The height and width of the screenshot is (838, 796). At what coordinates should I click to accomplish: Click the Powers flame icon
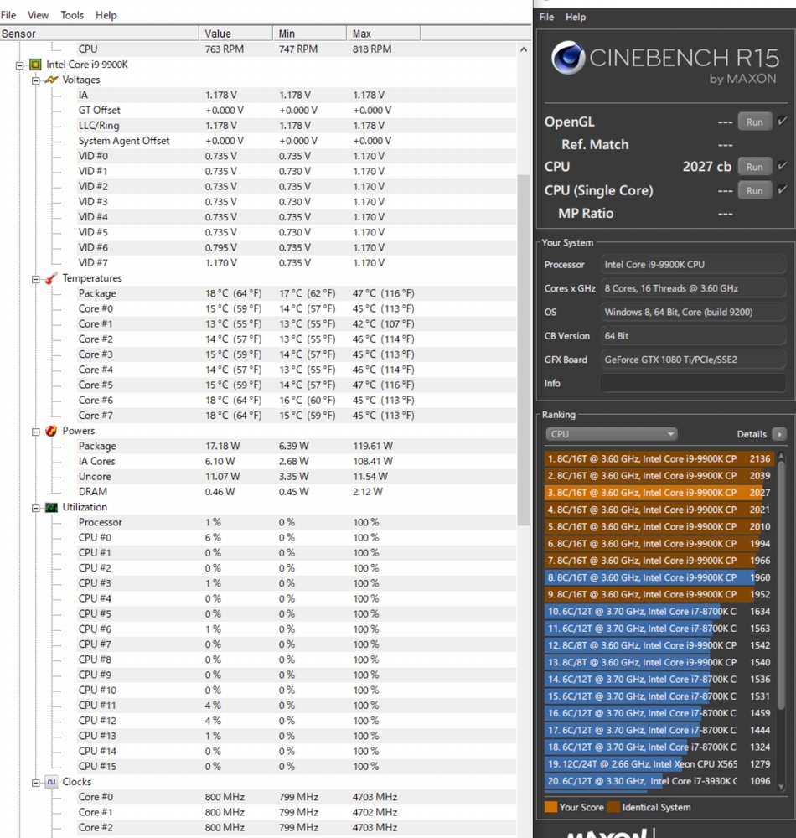coord(51,431)
